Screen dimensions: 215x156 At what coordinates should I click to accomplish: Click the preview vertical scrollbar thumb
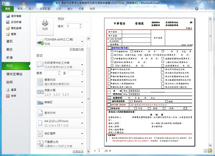(x=210, y=36)
